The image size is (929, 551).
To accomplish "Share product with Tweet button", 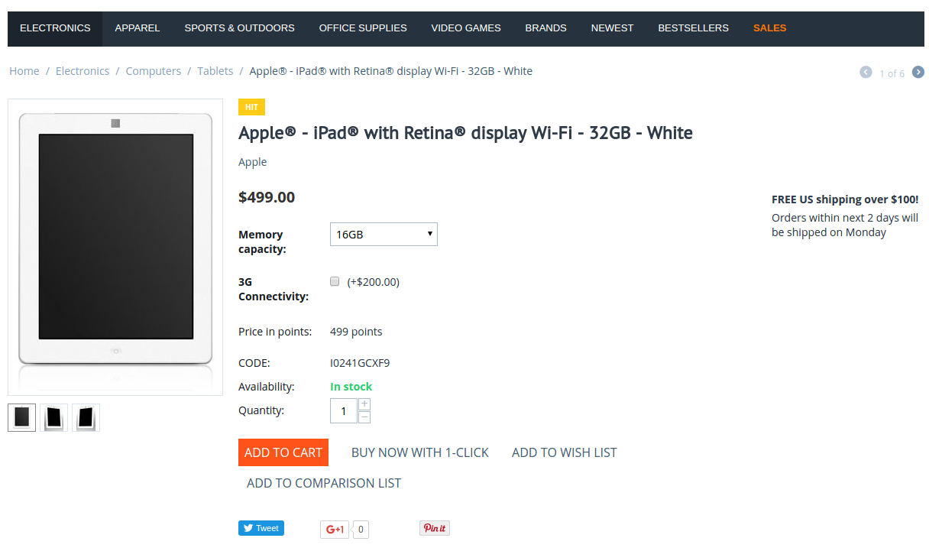I will tap(261, 528).
